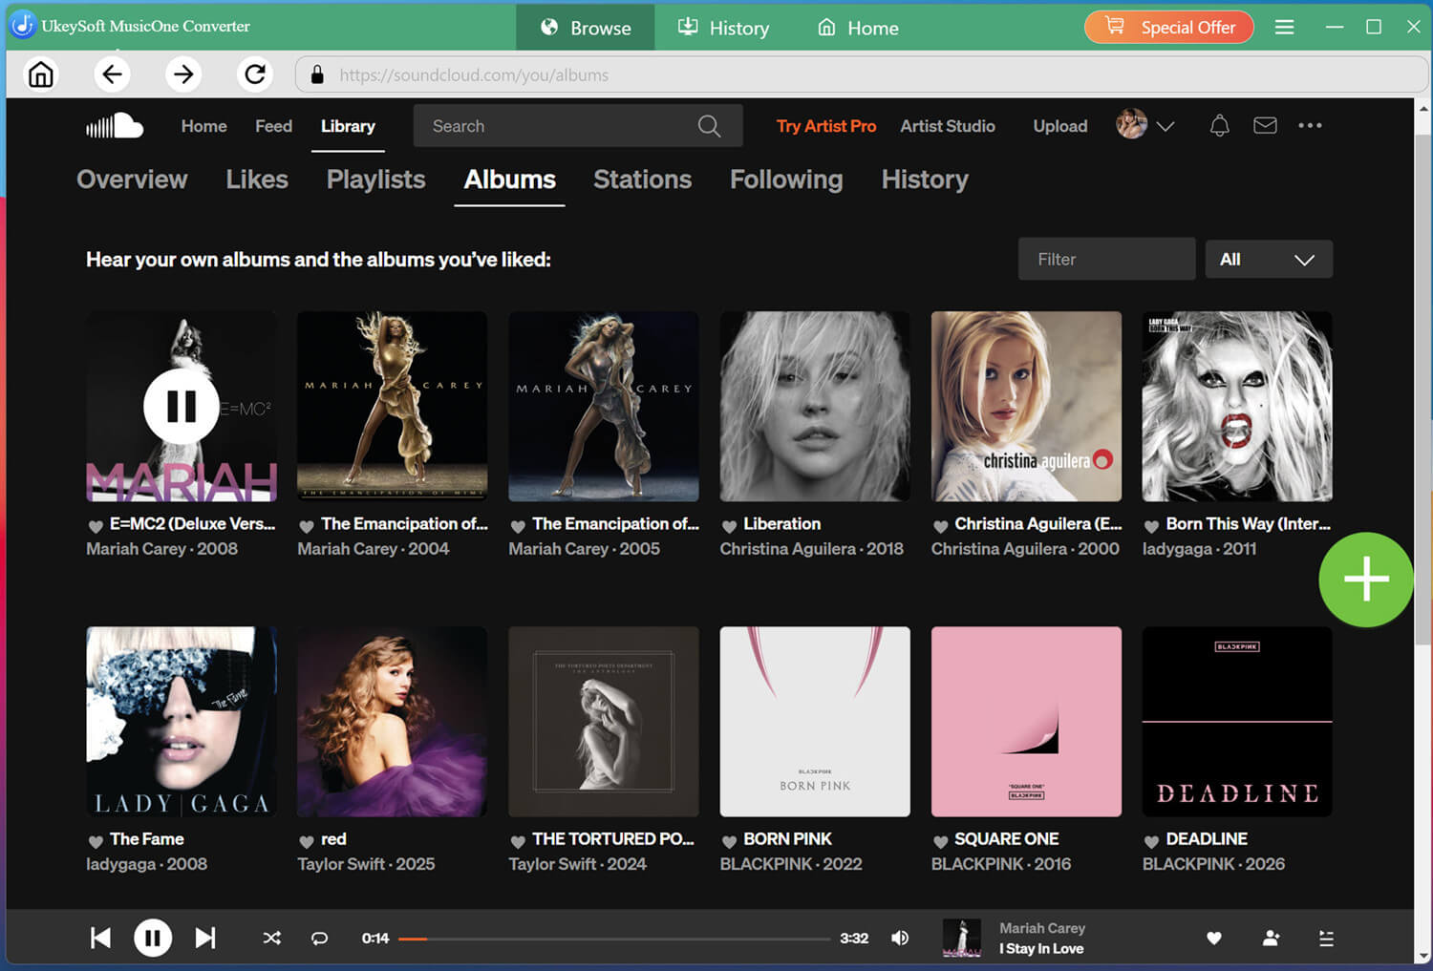
Task: Expand the All filter dropdown
Action: (x=1269, y=259)
